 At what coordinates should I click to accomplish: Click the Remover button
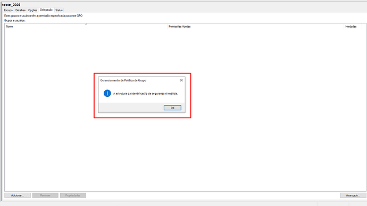pos(45,195)
